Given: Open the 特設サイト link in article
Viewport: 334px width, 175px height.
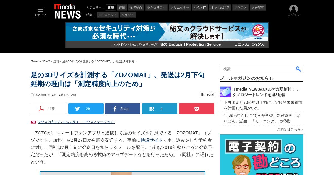Looking at the screenshot, I should point(152,140).
